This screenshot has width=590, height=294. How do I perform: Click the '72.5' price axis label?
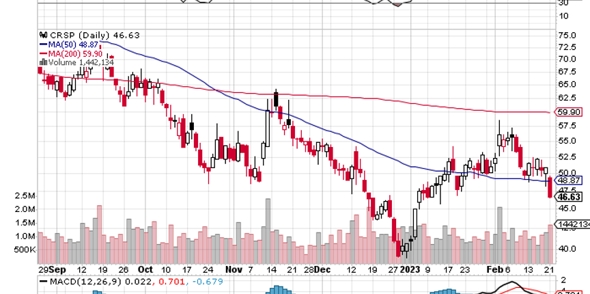pyautogui.click(x=567, y=47)
